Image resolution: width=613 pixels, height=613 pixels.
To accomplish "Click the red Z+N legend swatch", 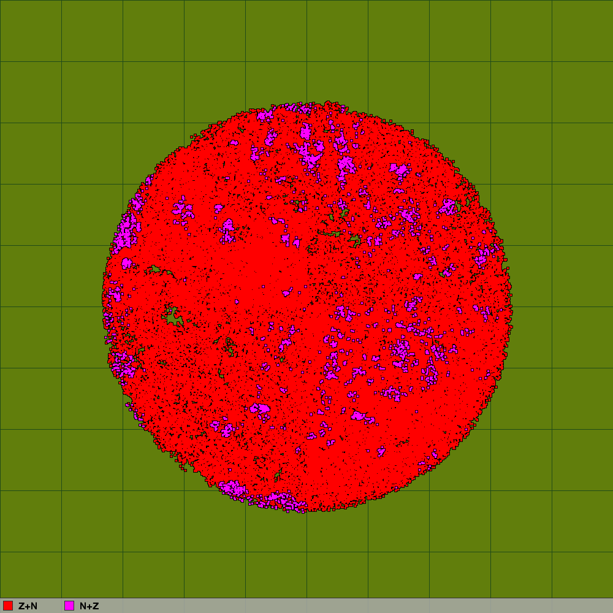I will [x=8, y=606].
